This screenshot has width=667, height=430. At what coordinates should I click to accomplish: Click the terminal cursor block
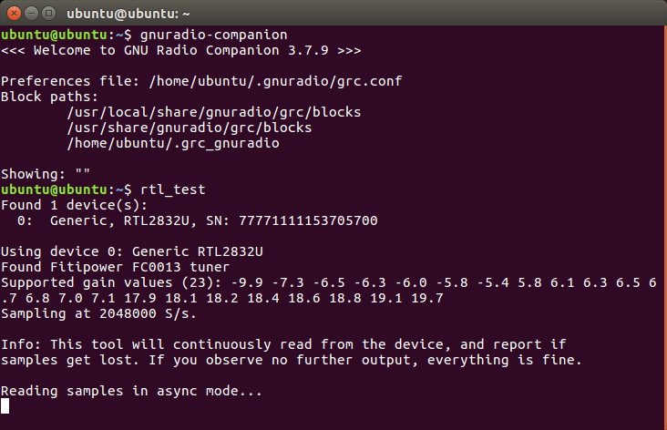(x=5, y=405)
